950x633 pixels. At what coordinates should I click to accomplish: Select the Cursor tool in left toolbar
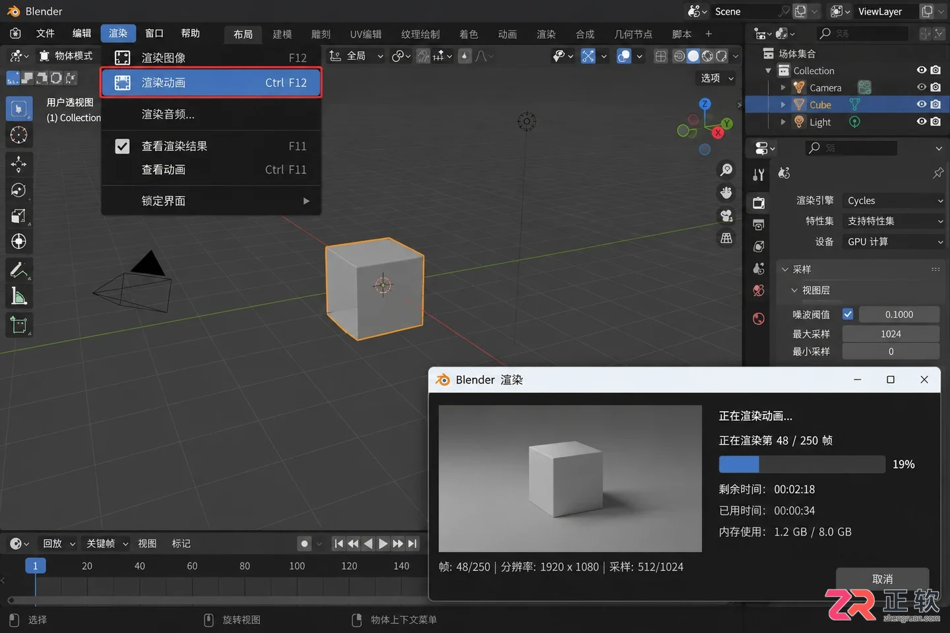click(18, 135)
